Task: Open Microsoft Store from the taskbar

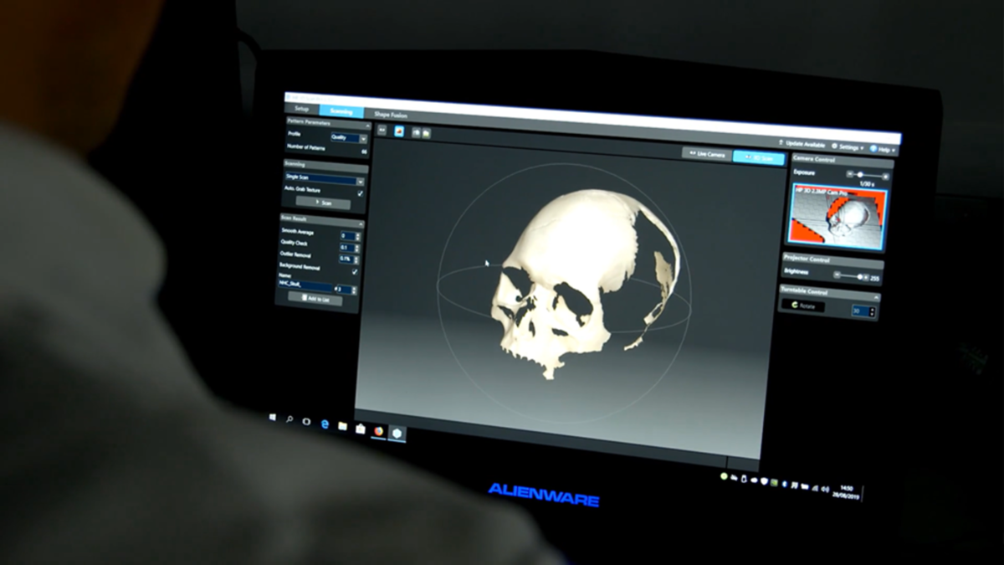Action: pos(360,429)
